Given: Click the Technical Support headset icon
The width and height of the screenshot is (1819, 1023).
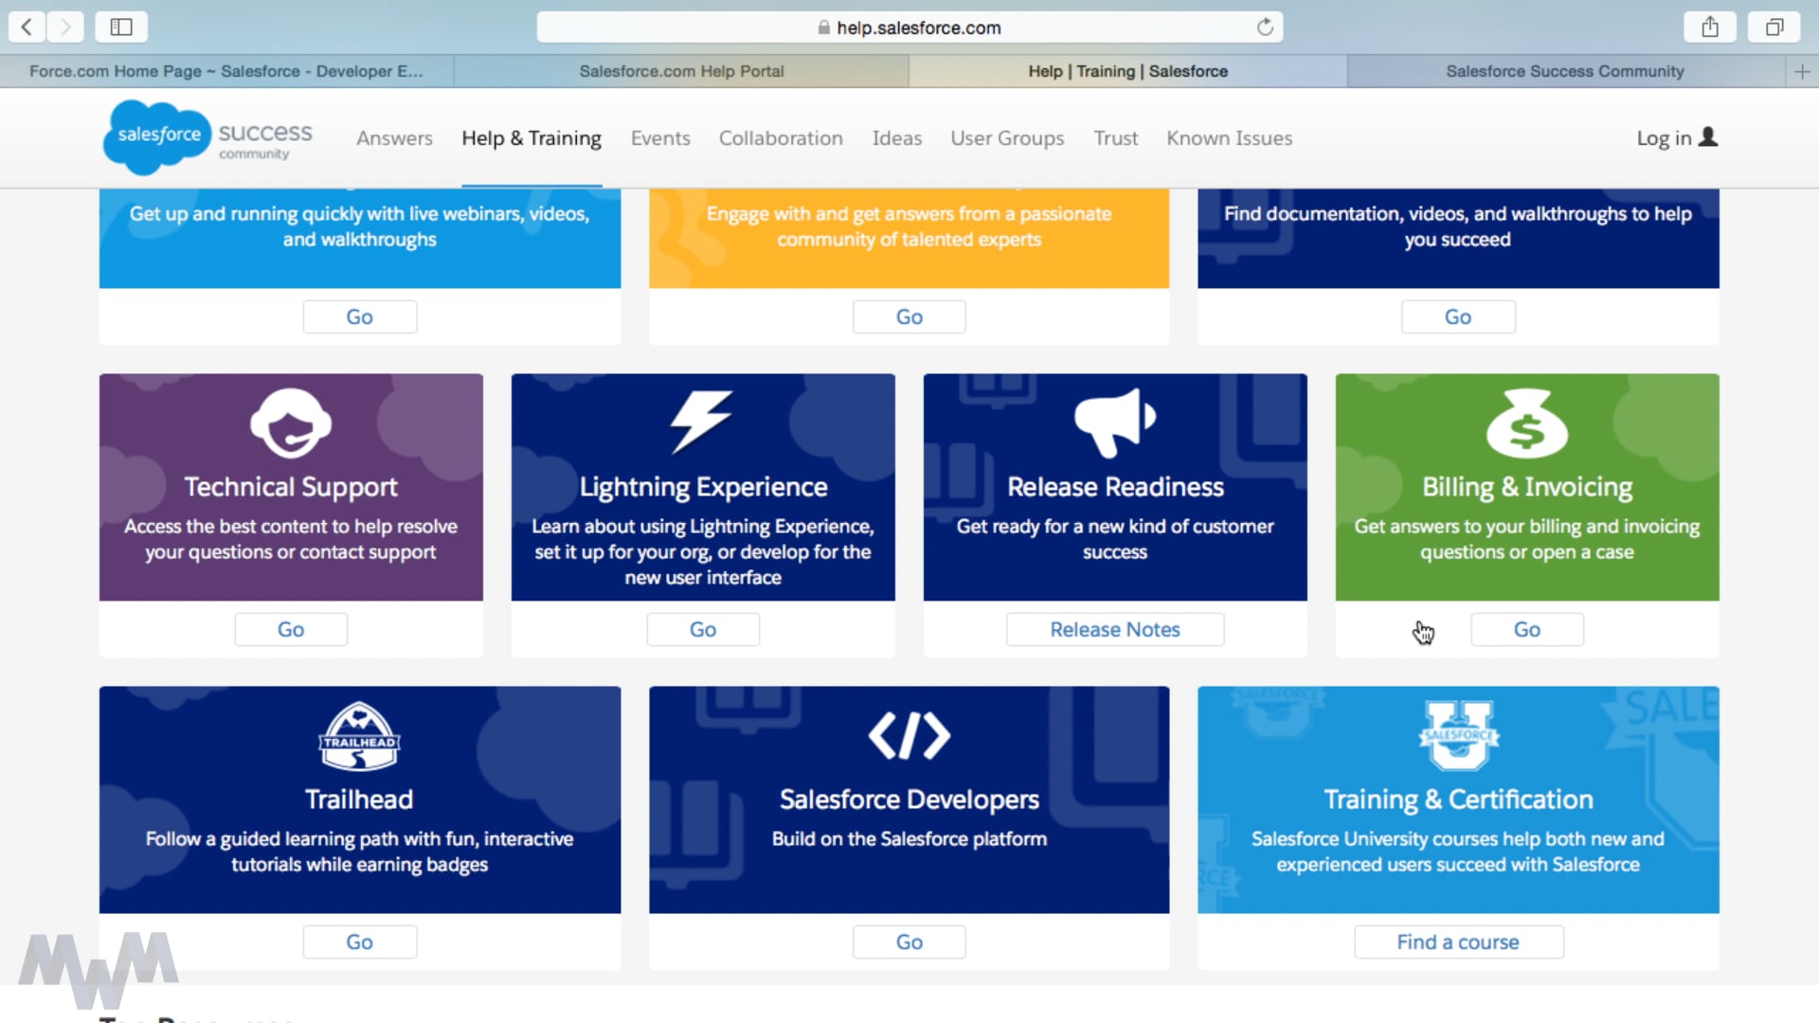Looking at the screenshot, I should [x=291, y=422].
